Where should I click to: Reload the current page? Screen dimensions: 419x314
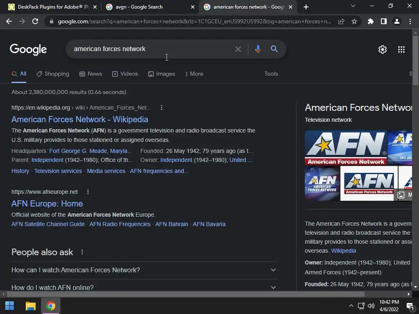(x=35, y=21)
